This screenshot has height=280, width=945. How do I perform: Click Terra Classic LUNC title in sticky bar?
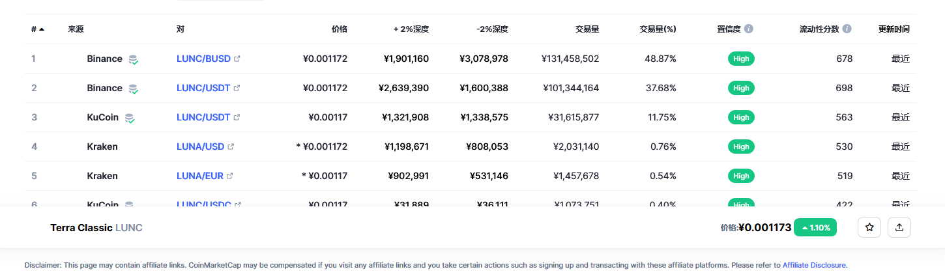click(x=96, y=228)
